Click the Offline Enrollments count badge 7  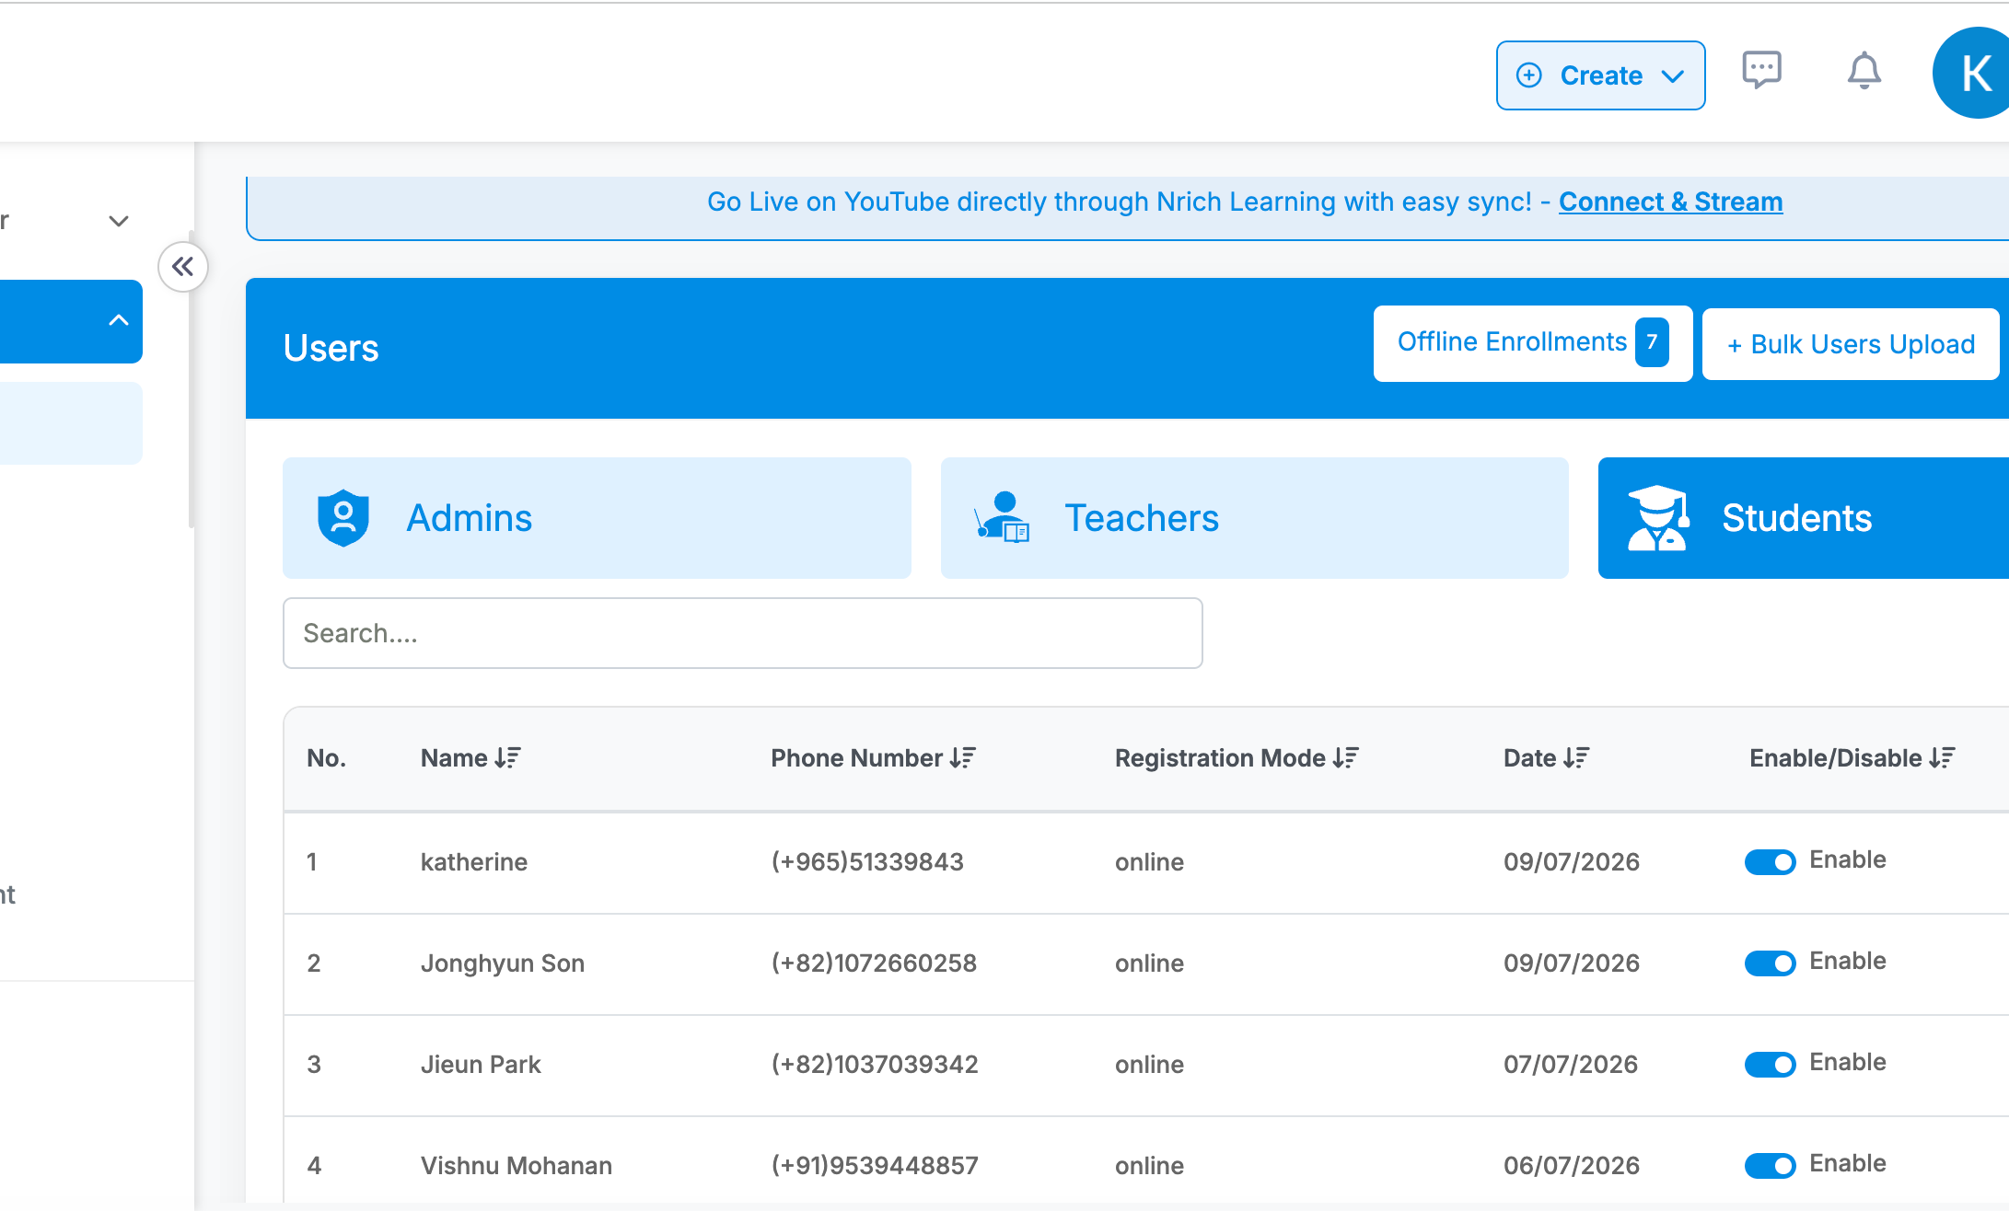click(x=1652, y=342)
